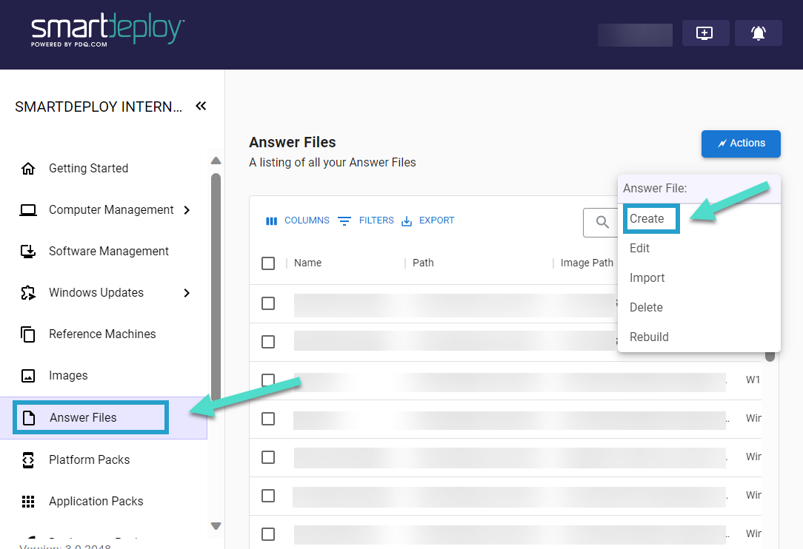Screen dimensions: 803x549
Task: Choose Import from Answer File menu
Action: pyautogui.click(x=647, y=278)
